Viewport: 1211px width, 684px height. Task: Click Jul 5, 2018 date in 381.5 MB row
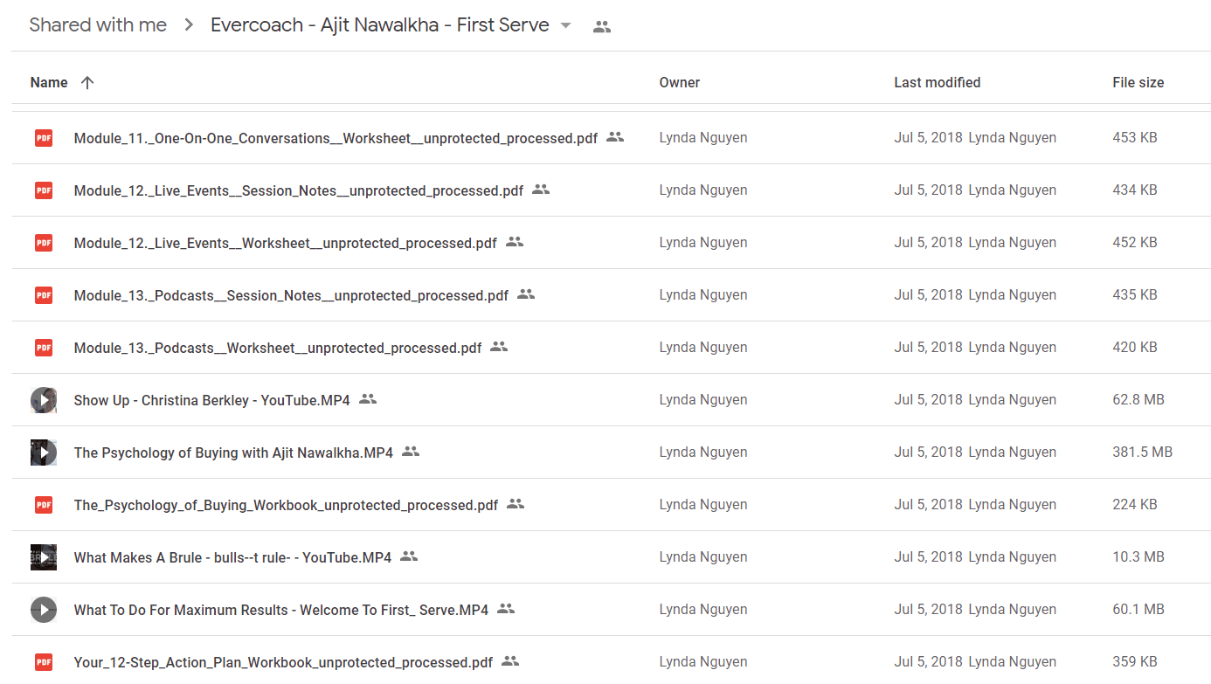(x=928, y=452)
